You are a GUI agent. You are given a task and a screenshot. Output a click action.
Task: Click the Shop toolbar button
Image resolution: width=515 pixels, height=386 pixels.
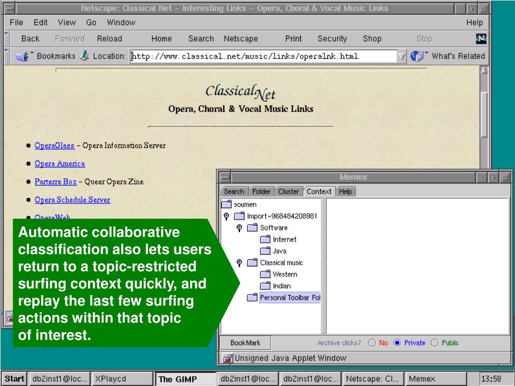[x=372, y=39]
